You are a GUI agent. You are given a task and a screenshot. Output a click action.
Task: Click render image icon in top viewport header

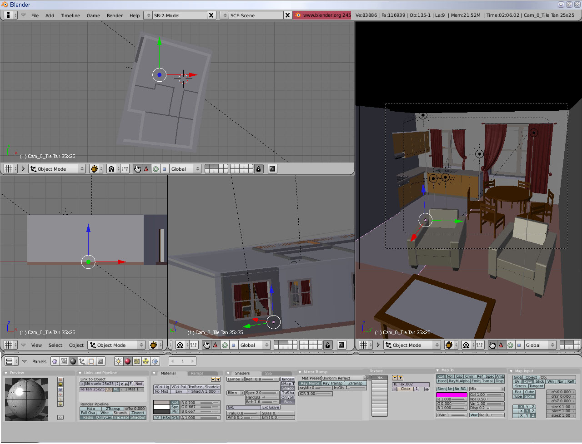pos(272,169)
